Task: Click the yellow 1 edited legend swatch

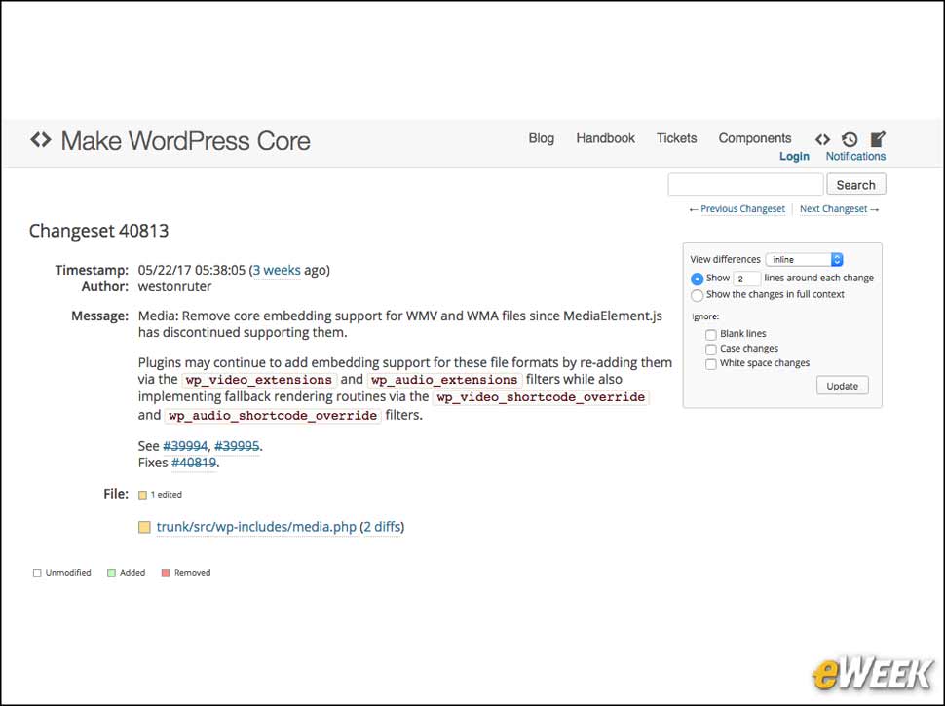Action: 143,495
